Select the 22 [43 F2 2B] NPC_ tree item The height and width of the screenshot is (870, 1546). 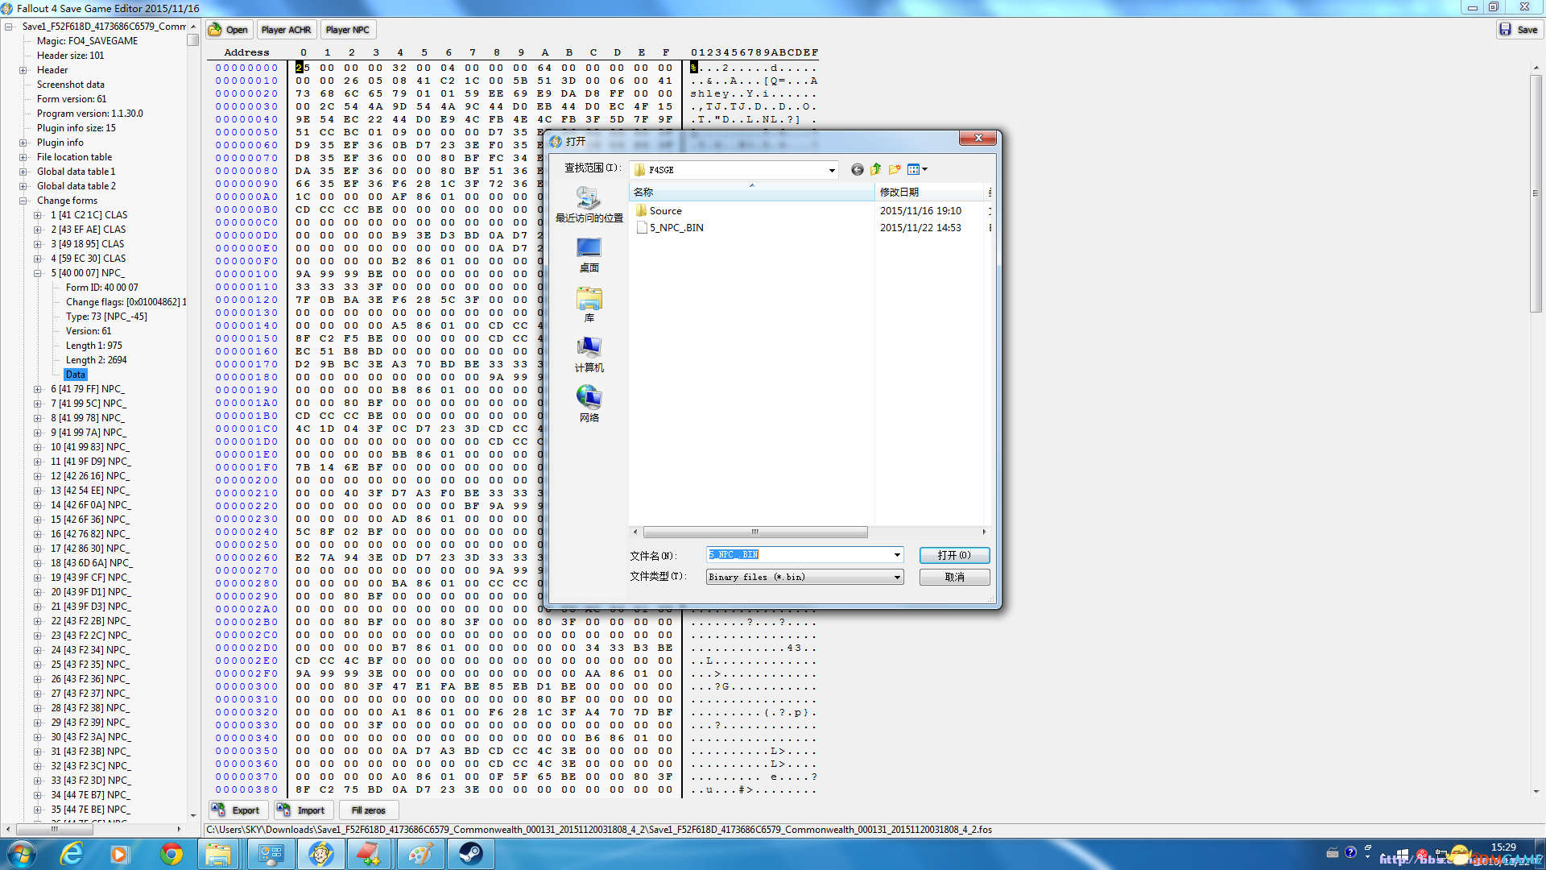click(x=90, y=621)
